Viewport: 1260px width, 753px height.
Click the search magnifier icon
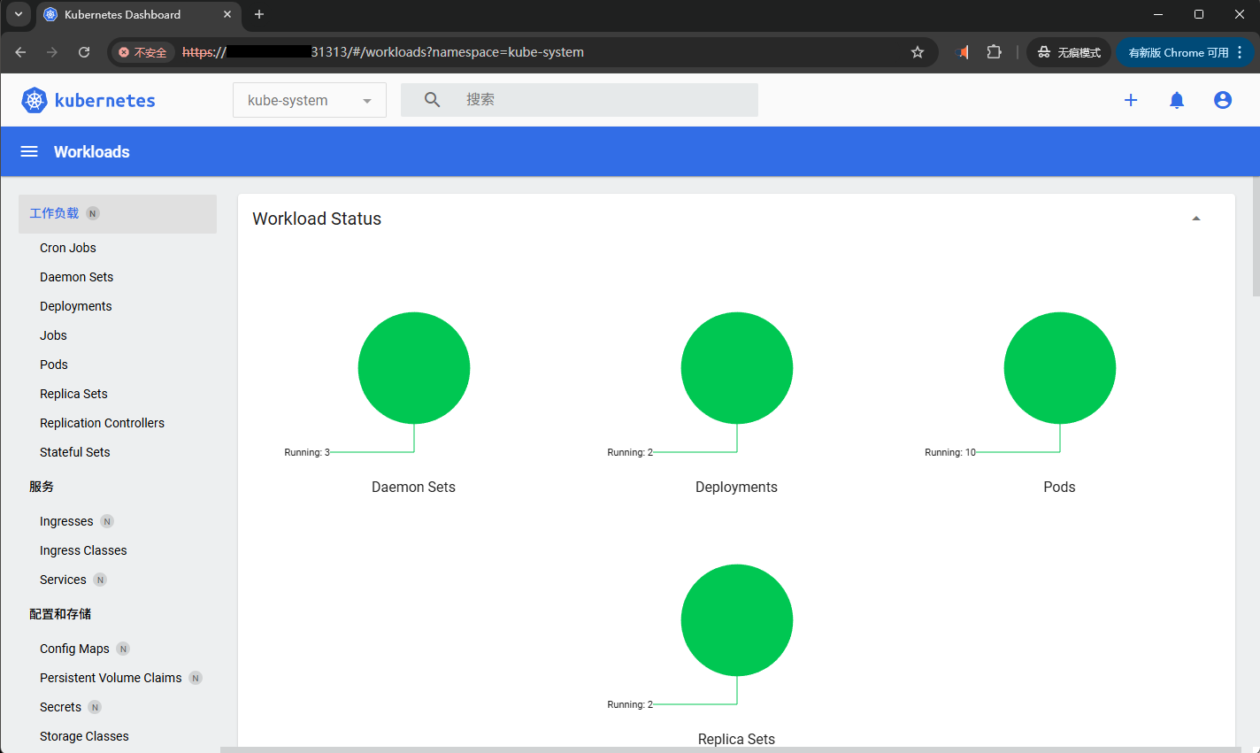click(432, 100)
